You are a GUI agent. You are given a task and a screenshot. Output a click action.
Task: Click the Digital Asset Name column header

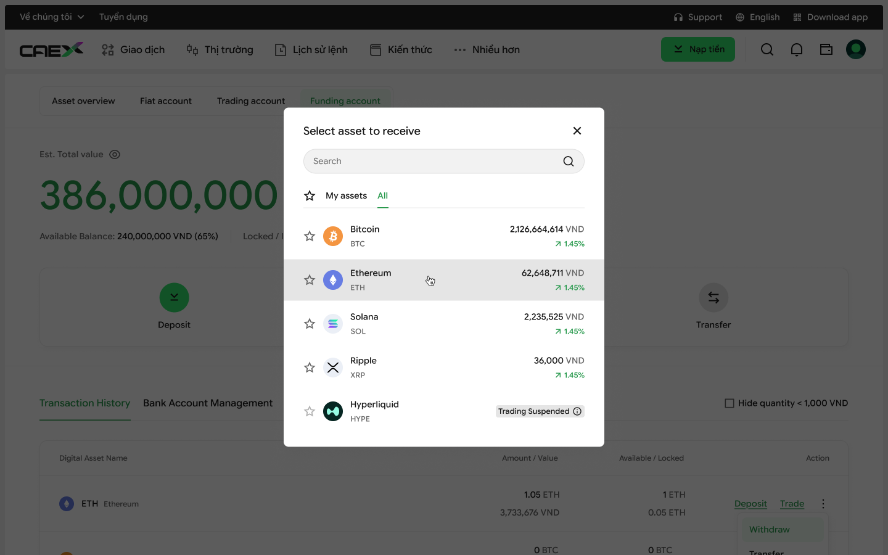click(x=93, y=458)
